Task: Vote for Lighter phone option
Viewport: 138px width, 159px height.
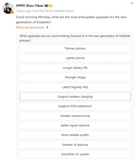Action: (75, 58)
